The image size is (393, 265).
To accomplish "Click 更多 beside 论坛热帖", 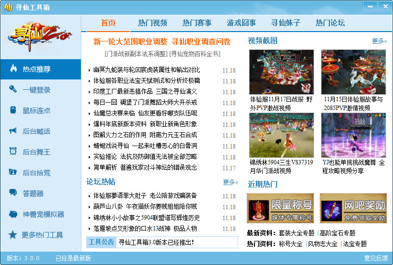I will [230, 182].
